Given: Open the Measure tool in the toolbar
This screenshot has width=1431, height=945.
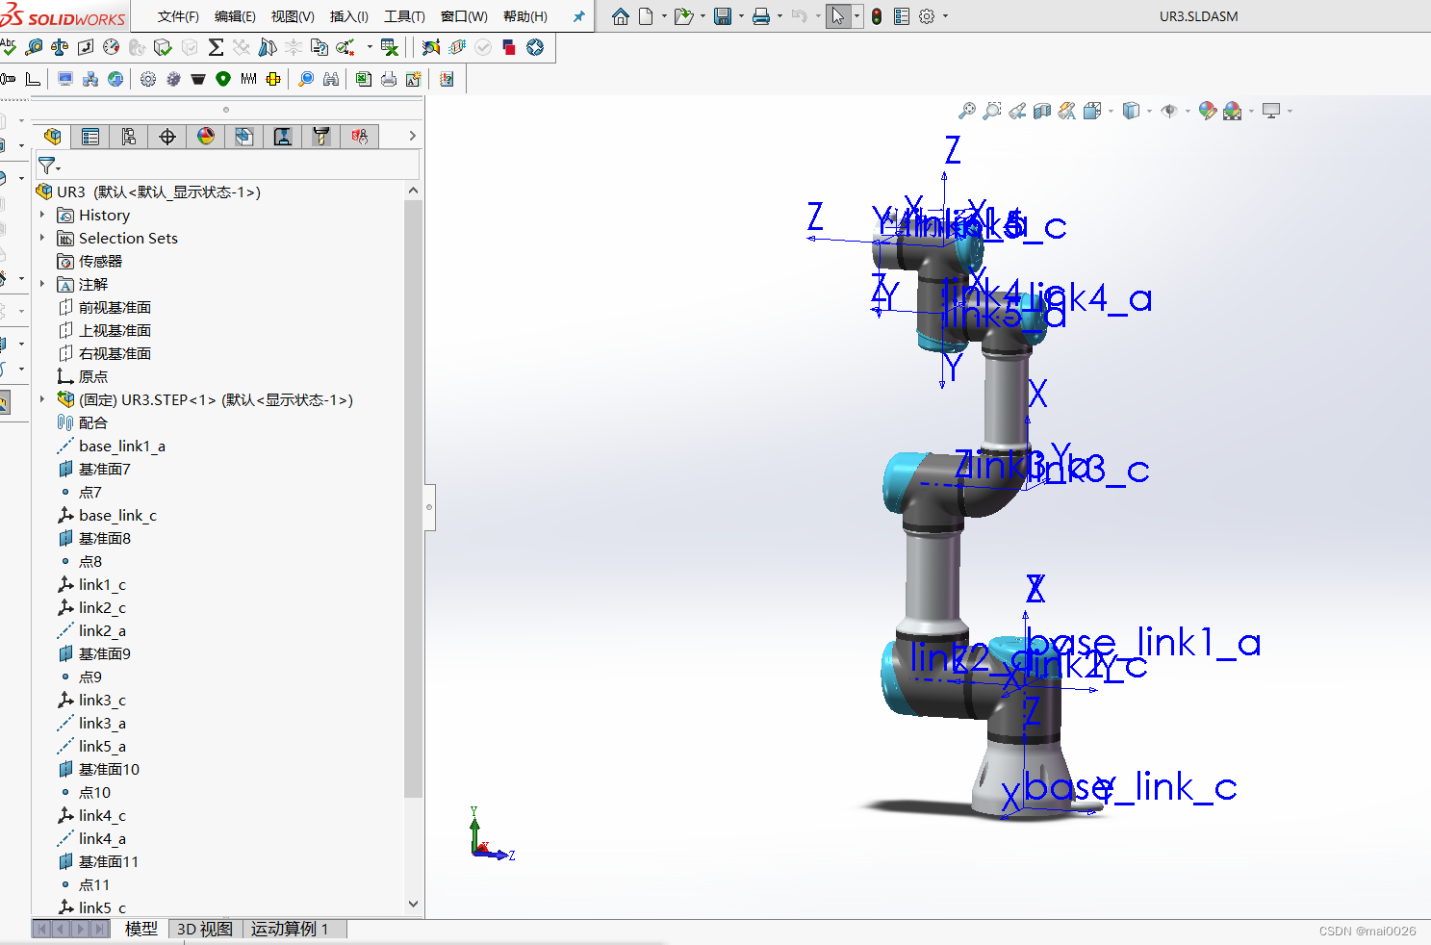Looking at the screenshot, I should (35, 47).
